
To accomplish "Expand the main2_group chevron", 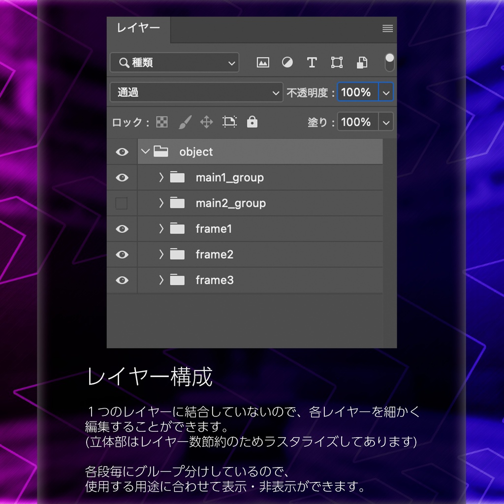I will [x=161, y=203].
